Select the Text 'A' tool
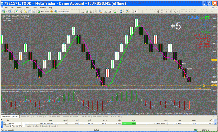Viewport: 218px width, 132px height. pyautogui.click(x=166, y=12)
